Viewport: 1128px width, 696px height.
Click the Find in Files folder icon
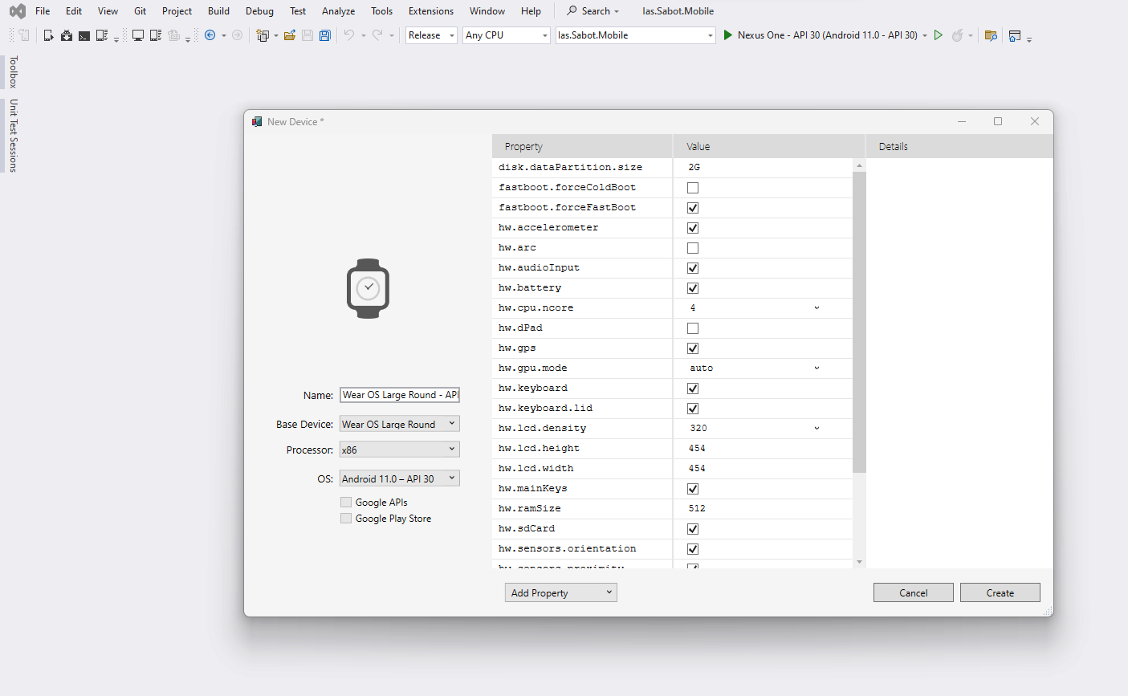coord(991,35)
